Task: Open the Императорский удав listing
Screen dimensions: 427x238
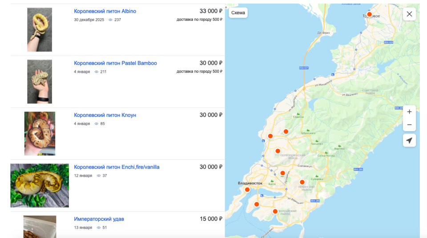Action: click(99, 219)
